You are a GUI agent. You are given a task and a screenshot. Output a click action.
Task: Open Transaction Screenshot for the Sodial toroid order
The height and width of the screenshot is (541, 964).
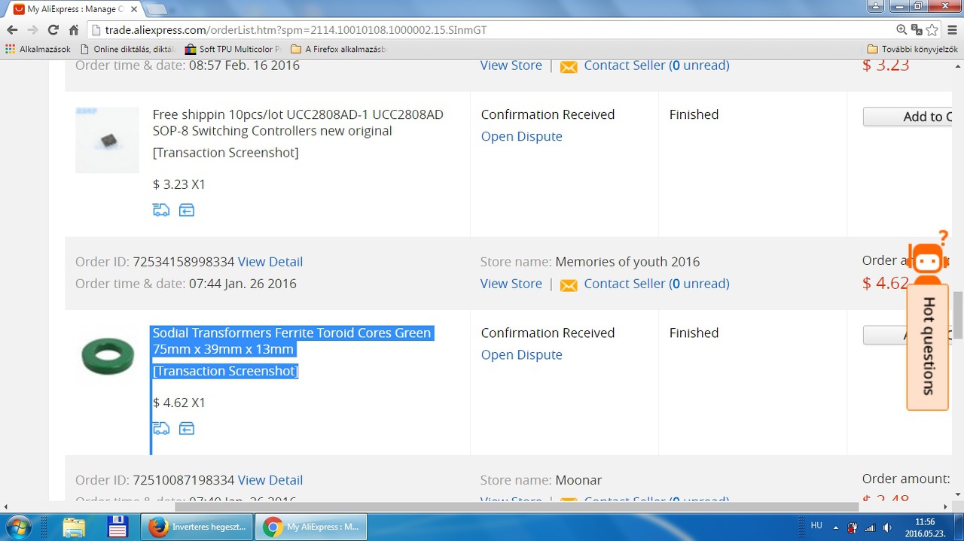[225, 371]
